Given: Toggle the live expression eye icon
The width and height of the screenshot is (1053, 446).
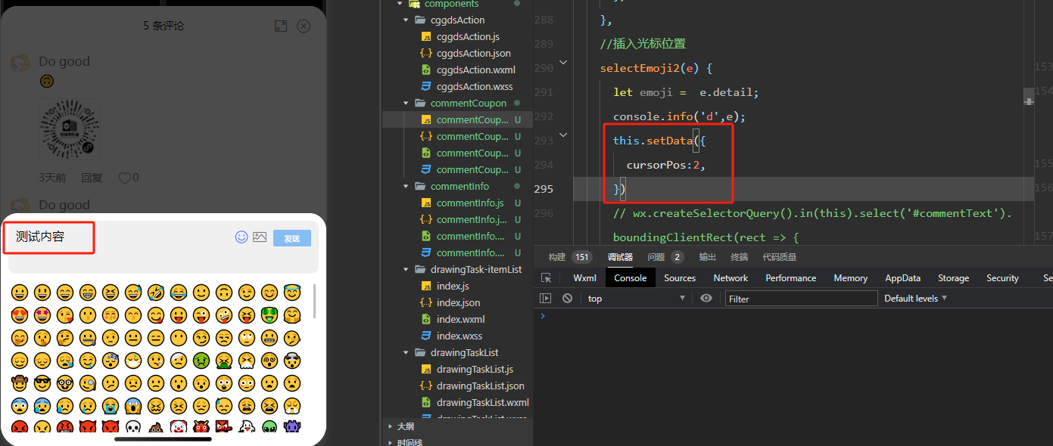Looking at the screenshot, I should click(706, 299).
